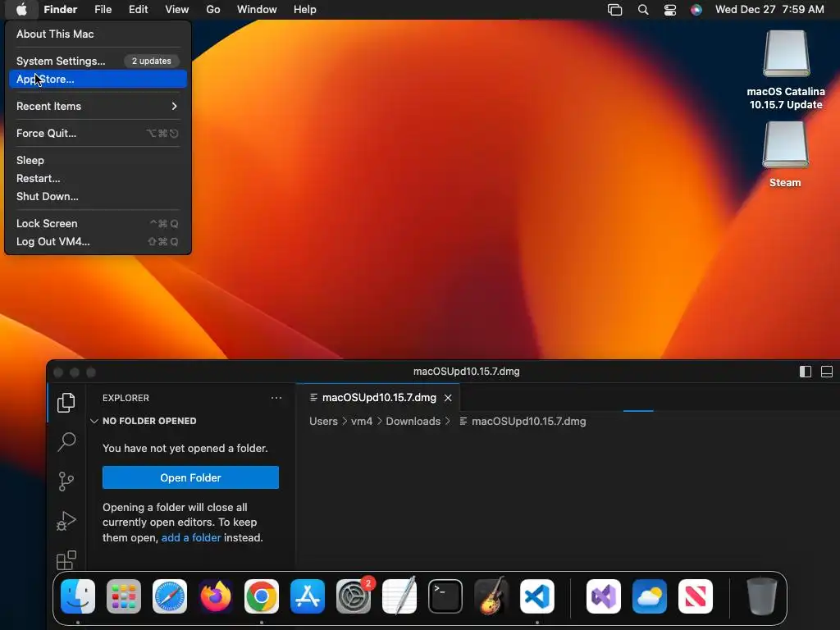Screen dimensions: 840x630
Task: Close the macOSUpd10.15.7.dmg editor tab
Action: (448, 398)
